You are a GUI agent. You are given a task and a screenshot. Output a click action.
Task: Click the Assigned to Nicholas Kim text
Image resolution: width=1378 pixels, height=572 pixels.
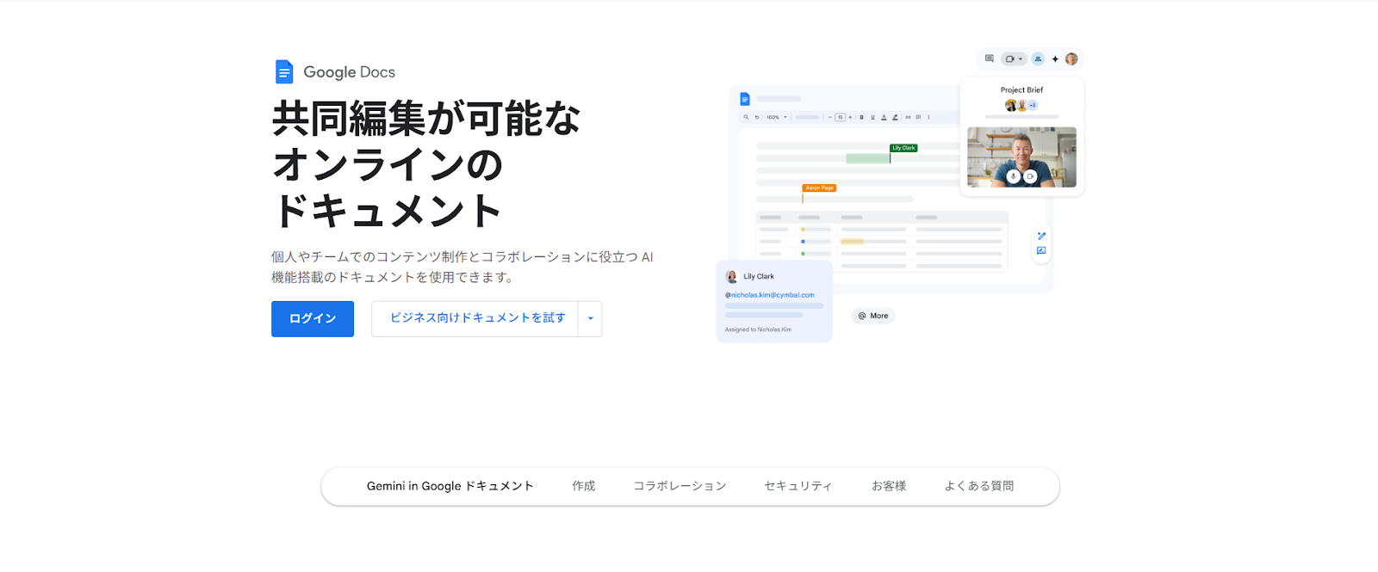point(758,329)
